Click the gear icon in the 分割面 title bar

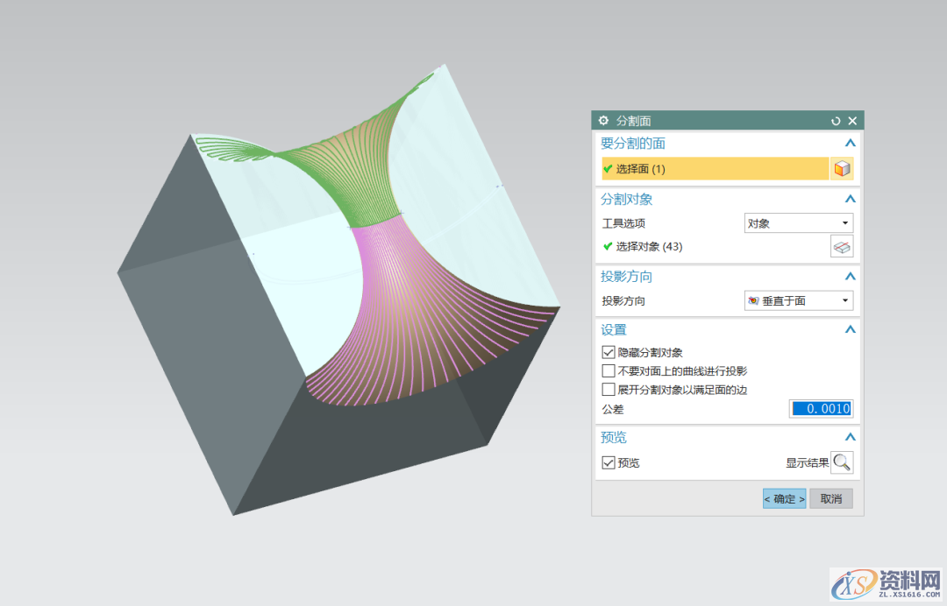pos(603,121)
